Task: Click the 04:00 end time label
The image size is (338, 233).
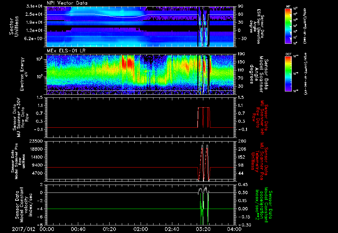Action: coord(234,229)
